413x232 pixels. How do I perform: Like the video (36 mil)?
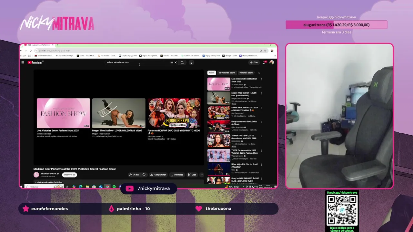[x=134, y=175]
